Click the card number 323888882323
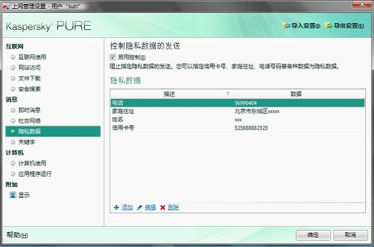Viewport: 374px width, 247px height. 251,128
